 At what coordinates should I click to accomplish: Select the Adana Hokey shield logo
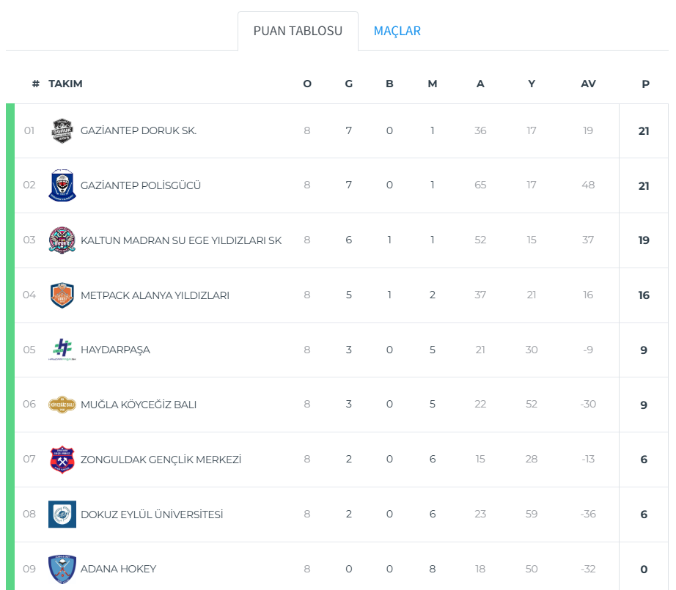pyautogui.click(x=62, y=569)
